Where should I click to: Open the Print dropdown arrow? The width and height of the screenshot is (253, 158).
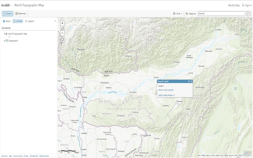[182, 14]
